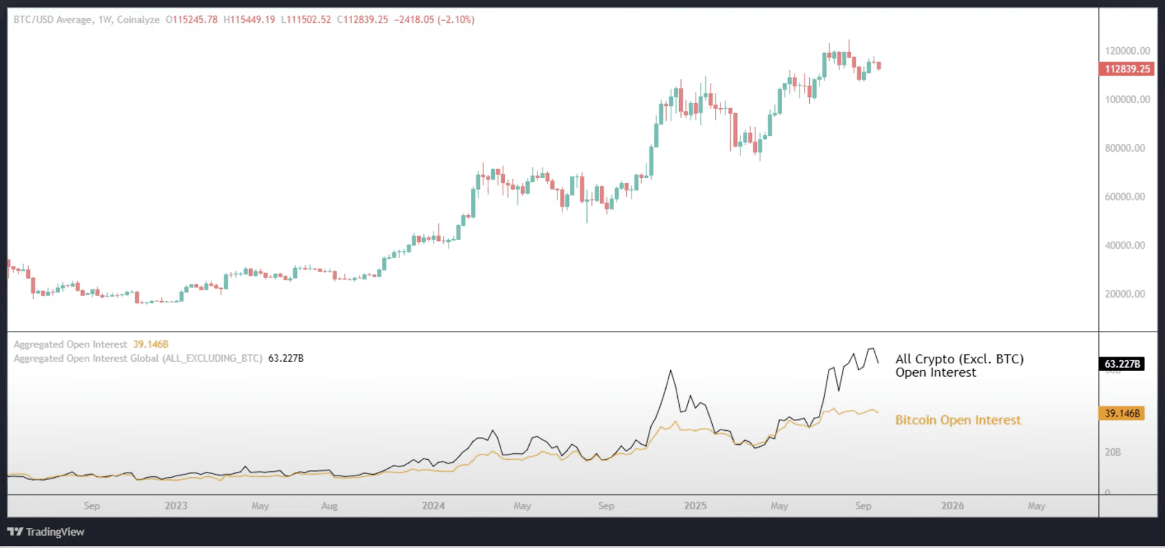Click the 100000.00 price scale label

tap(1127, 100)
